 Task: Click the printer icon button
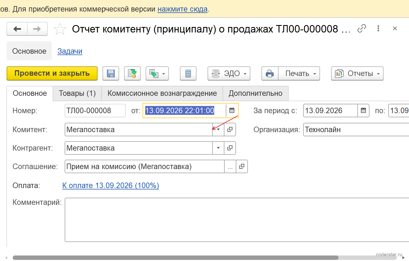point(270,74)
